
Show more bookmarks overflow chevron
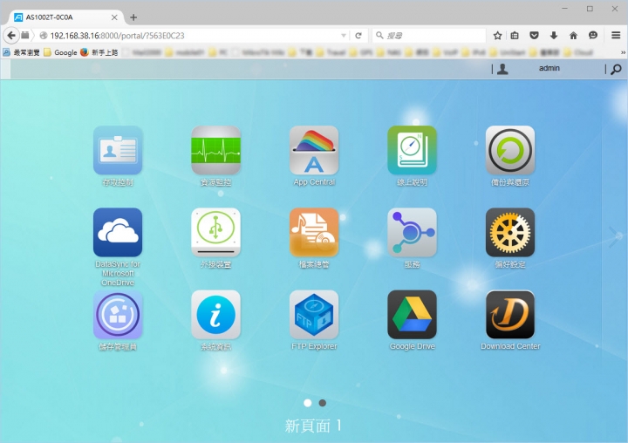point(623,52)
